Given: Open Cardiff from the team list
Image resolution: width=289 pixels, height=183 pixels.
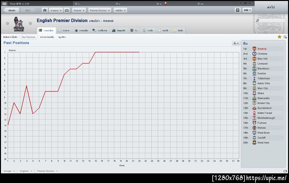Looking at the screenshot, I should click(262, 138).
